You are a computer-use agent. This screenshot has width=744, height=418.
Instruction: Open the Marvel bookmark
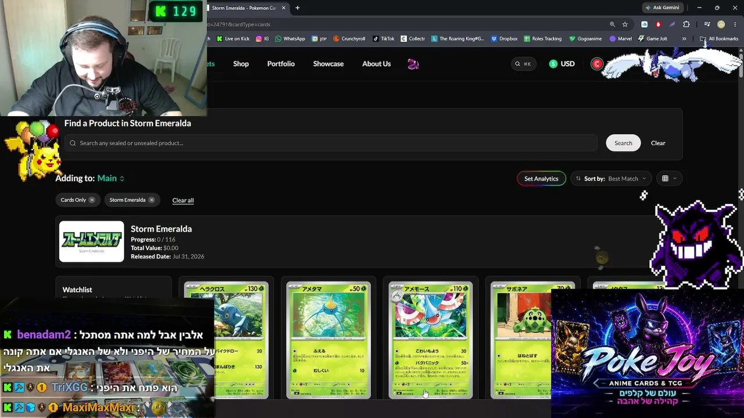pyautogui.click(x=620, y=39)
